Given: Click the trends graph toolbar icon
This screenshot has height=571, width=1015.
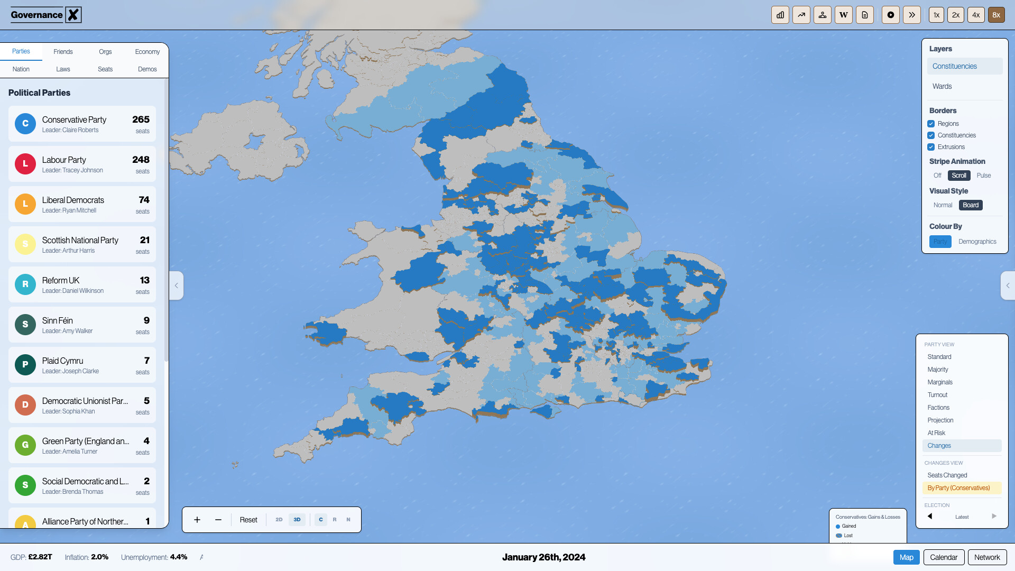Looking at the screenshot, I should click(x=801, y=15).
